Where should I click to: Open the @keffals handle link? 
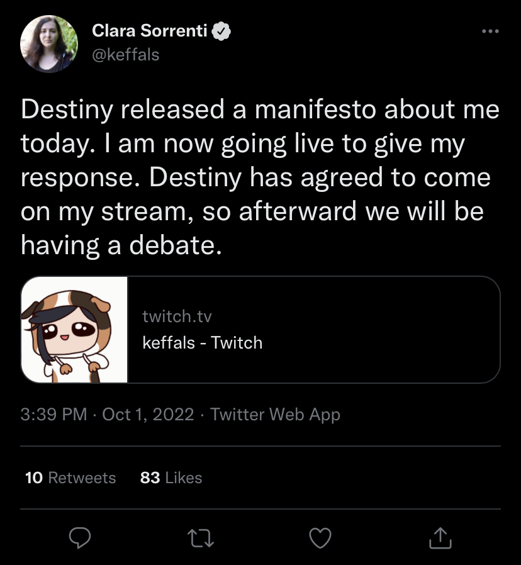click(125, 55)
